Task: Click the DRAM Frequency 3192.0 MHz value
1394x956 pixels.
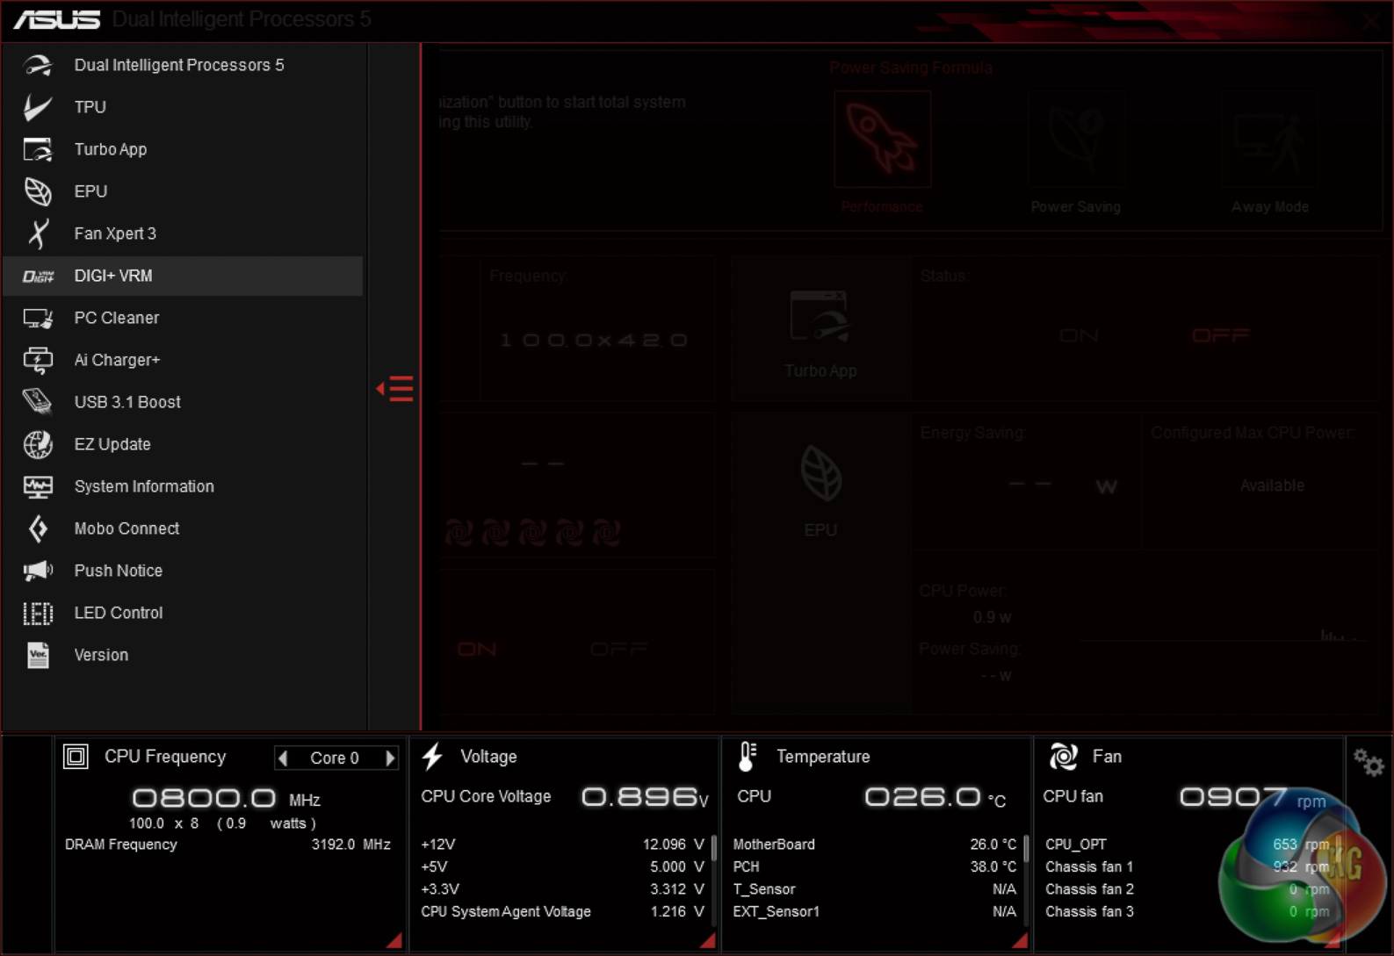Action: click(x=350, y=845)
